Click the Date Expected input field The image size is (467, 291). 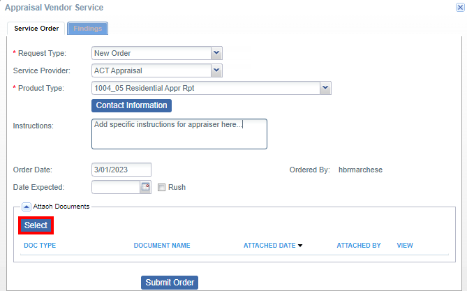pyautogui.click(x=116, y=187)
